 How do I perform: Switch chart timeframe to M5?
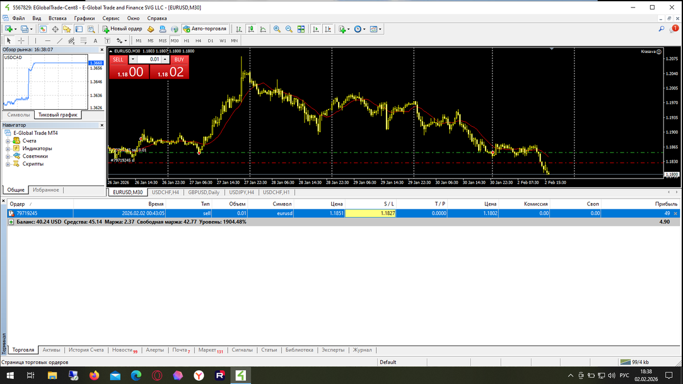(150, 40)
